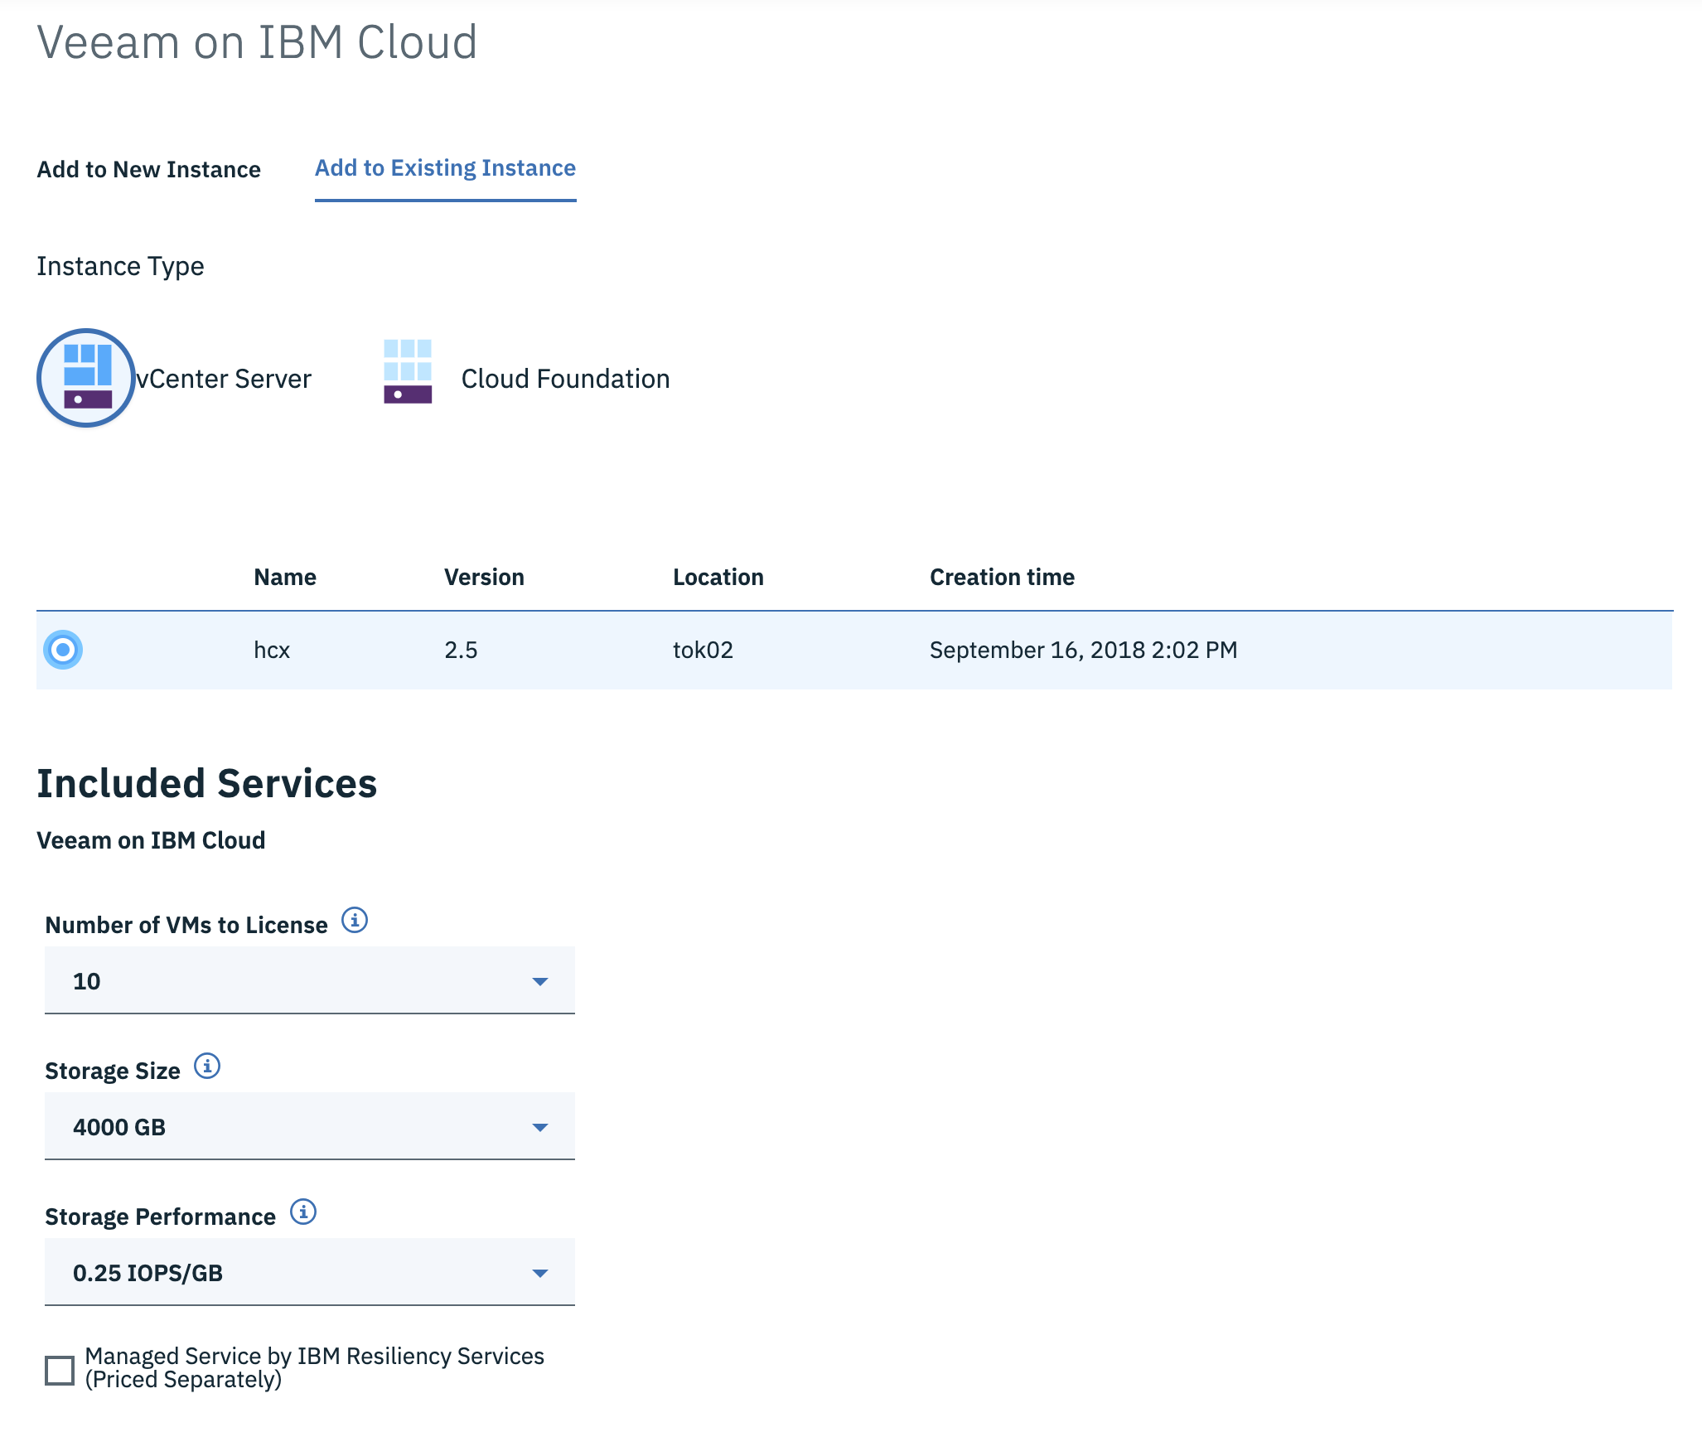This screenshot has height=1432, width=1702.
Task: Switch to the Add to Existing Instance tab
Action: pos(445,167)
